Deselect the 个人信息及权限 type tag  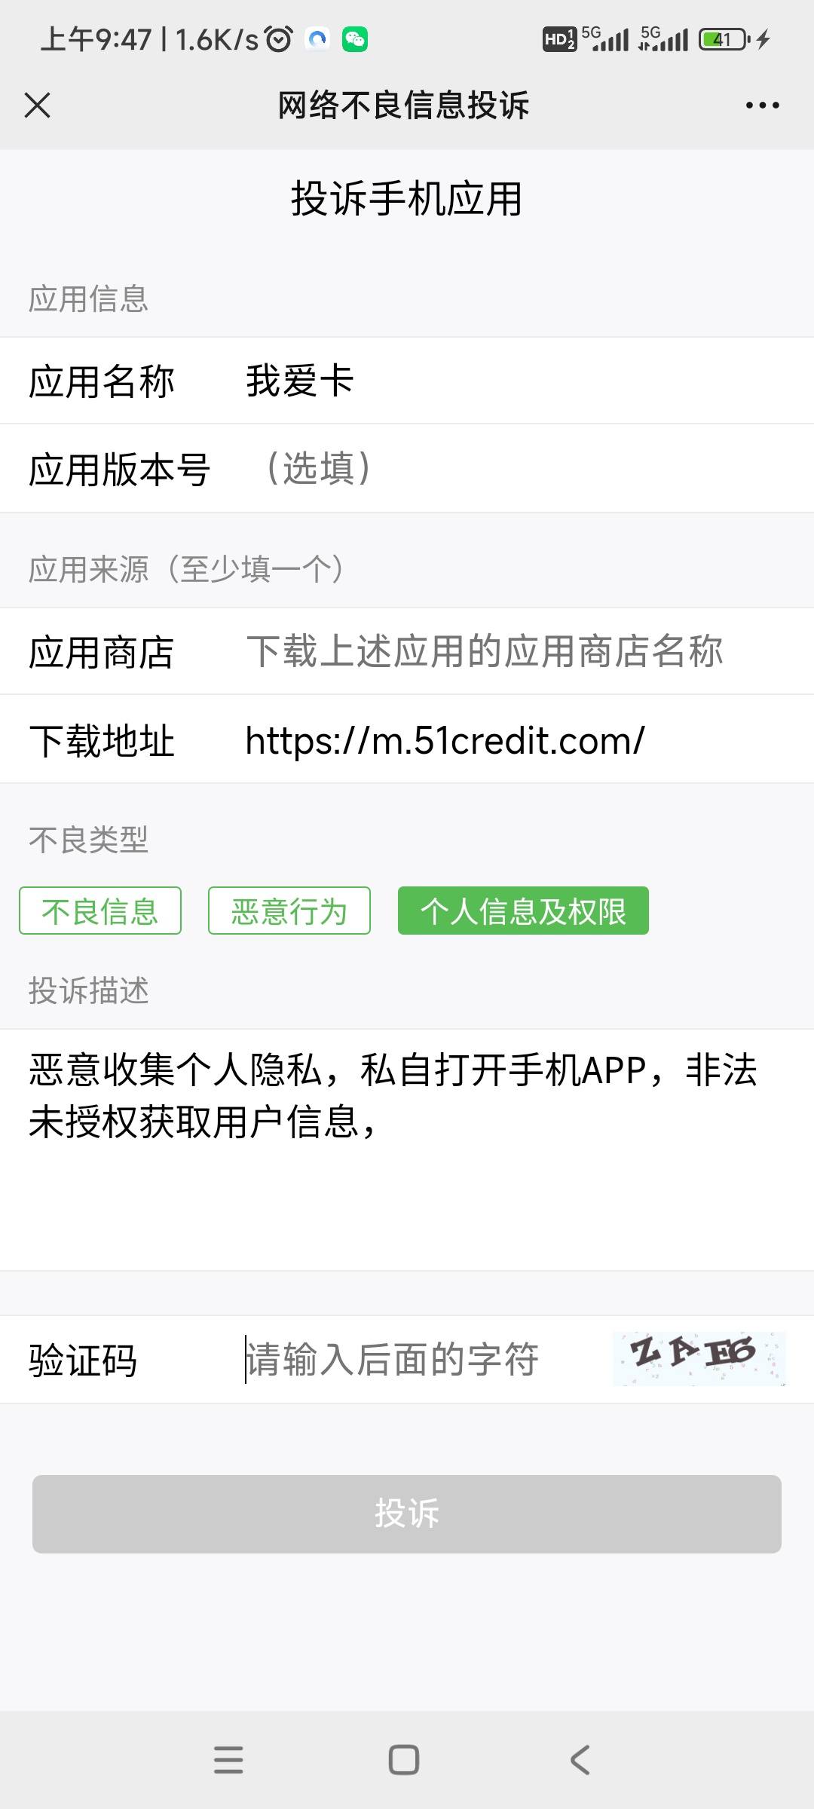pyautogui.click(x=523, y=911)
